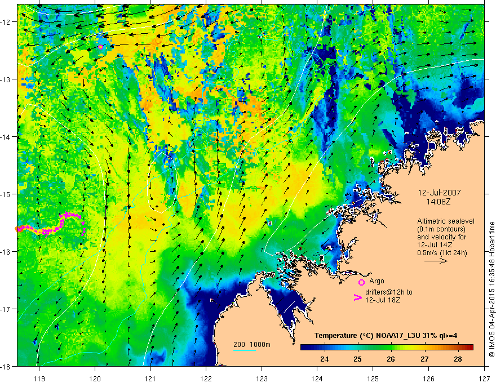Click the magenta Argo legend circle
This screenshot has height=383, width=496.
[x=361, y=282]
